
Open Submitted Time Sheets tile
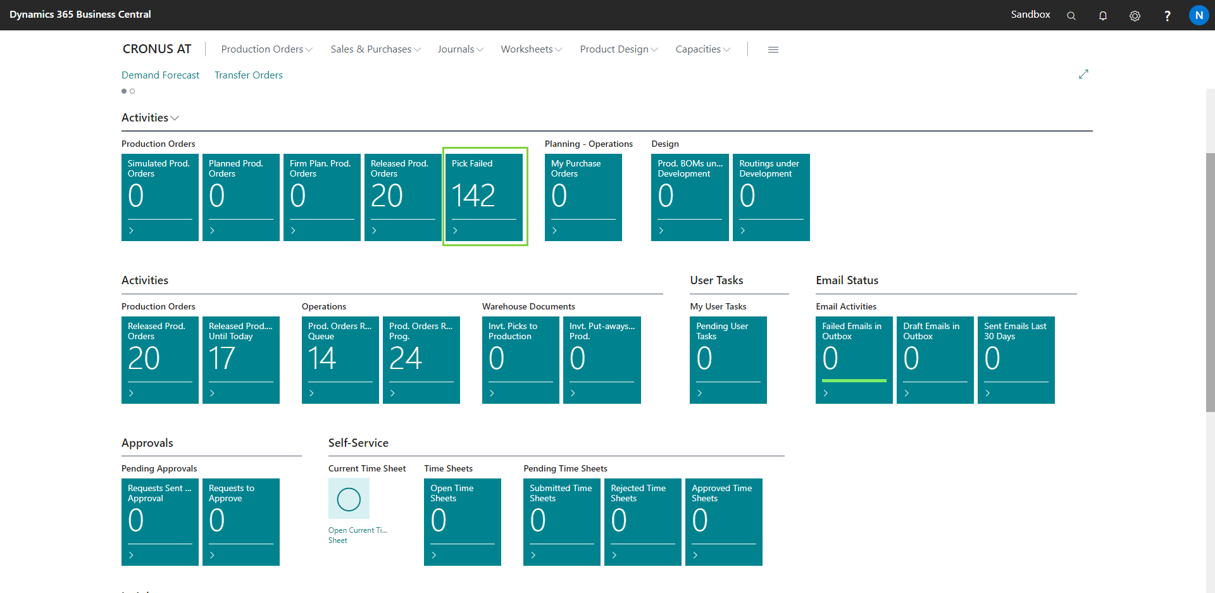tap(562, 522)
